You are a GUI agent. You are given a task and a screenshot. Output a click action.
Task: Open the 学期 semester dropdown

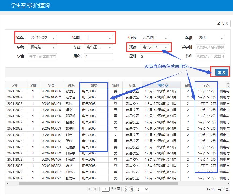tap(98, 38)
